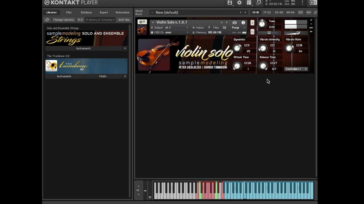Switch to the Files tab
Viewport: 364px width, 204px height.
pyautogui.click(x=69, y=12)
